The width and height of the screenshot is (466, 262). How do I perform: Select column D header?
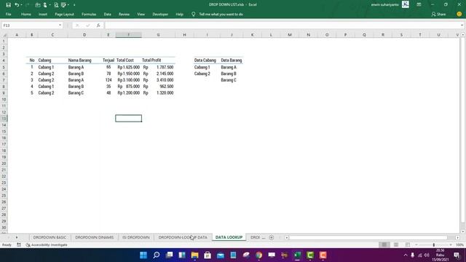tap(84, 35)
